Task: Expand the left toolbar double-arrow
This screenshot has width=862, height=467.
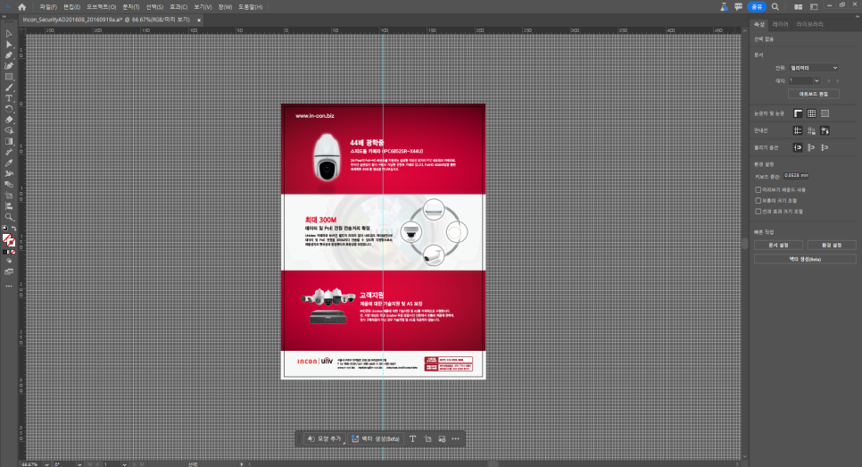Action: click(x=4, y=17)
